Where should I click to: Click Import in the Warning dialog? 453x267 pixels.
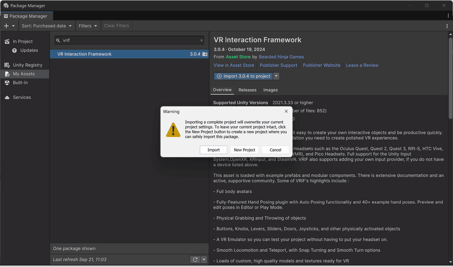pyautogui.click(x=214, y=150)
